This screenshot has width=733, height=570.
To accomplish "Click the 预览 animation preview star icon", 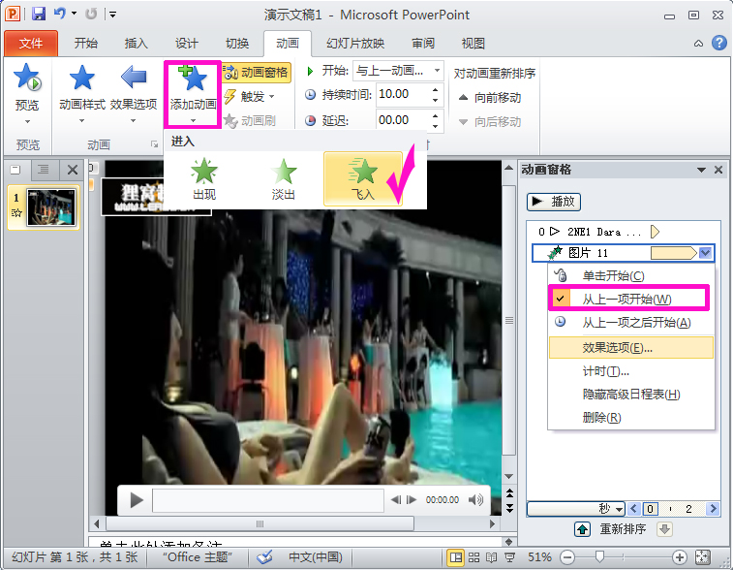I will coord(27,78).
